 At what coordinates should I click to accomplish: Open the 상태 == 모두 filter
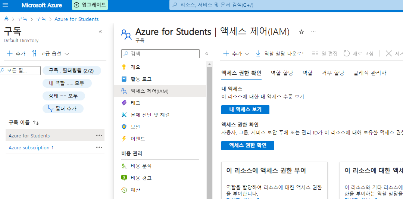pos(63,96)
